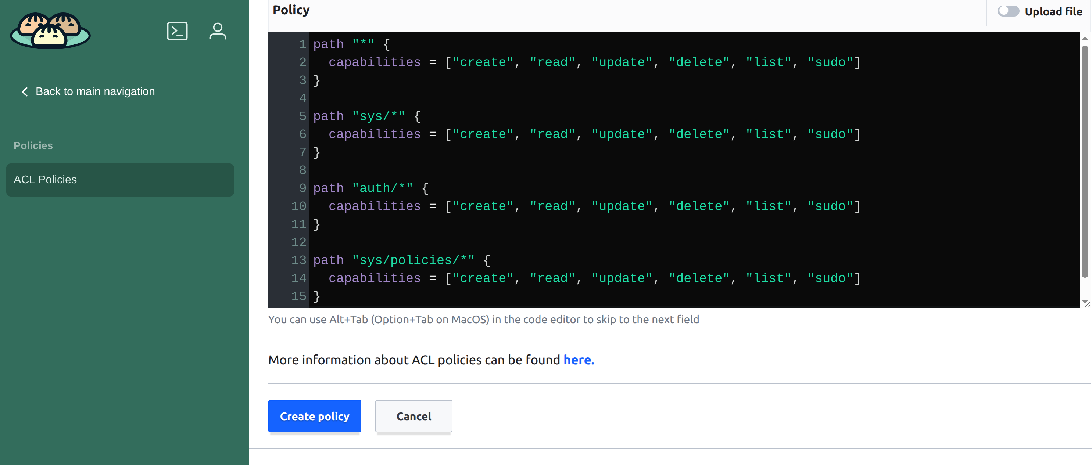Click the "auth/*" path string
This screenshot has height=465, width=1092.
pos(382,188)
